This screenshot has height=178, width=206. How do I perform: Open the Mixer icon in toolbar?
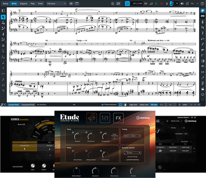pos(118,3)
